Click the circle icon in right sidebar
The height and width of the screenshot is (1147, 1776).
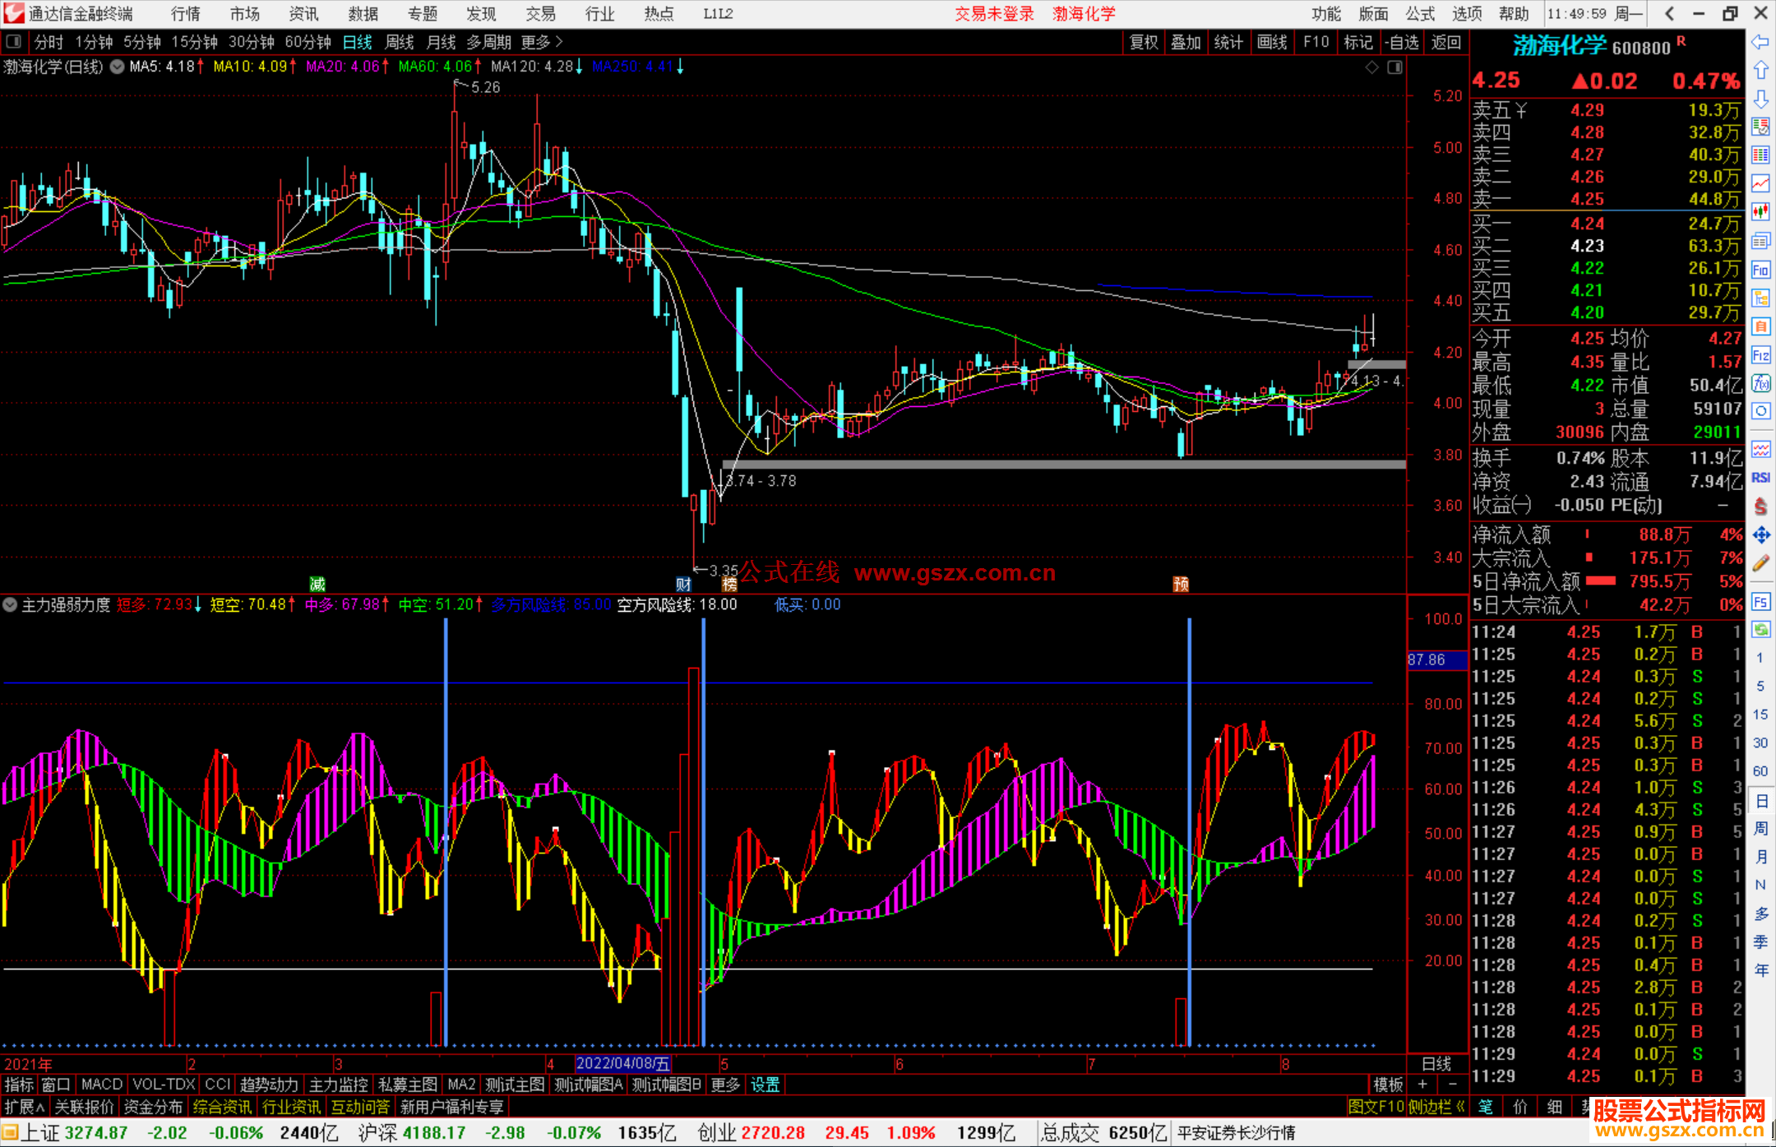pos(1760,411)
